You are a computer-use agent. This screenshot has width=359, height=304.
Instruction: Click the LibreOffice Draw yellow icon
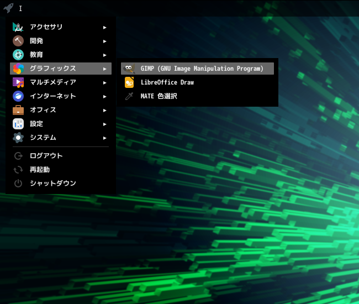pos(129,82)
